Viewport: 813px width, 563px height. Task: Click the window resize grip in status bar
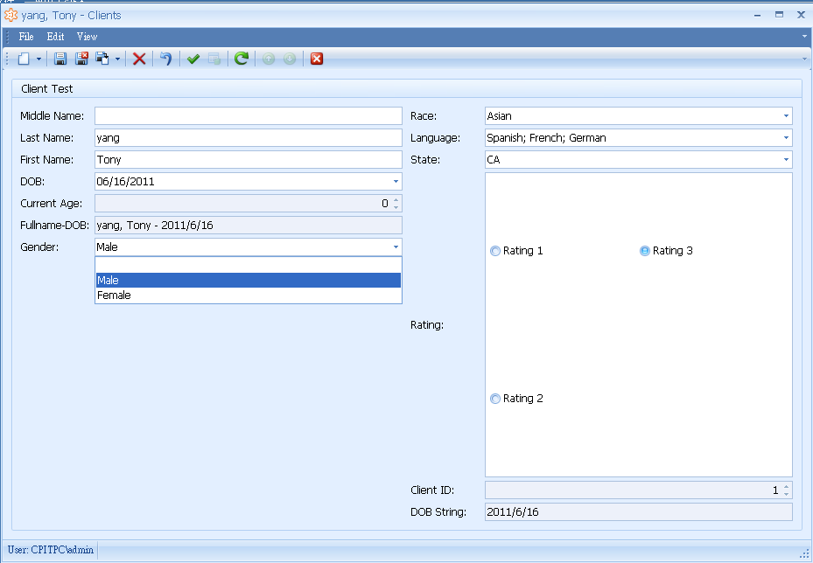point(804,553)
